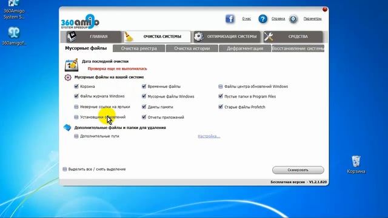
Task: Open the Настройка... link
Action: point(209,136)
